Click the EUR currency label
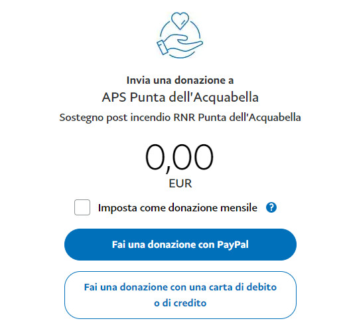The image size is (347, 323). 180,183
